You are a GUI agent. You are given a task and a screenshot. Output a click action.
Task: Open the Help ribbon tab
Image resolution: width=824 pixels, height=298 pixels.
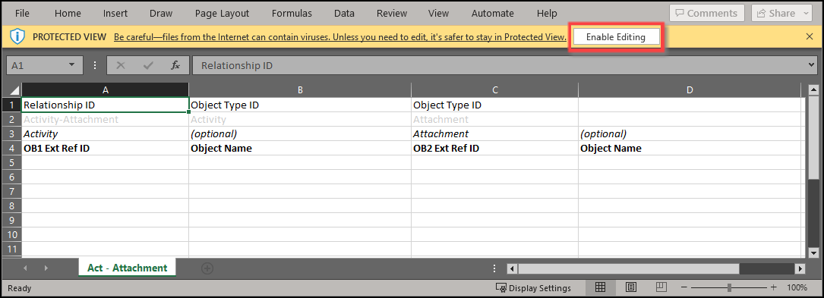point(547,14)
